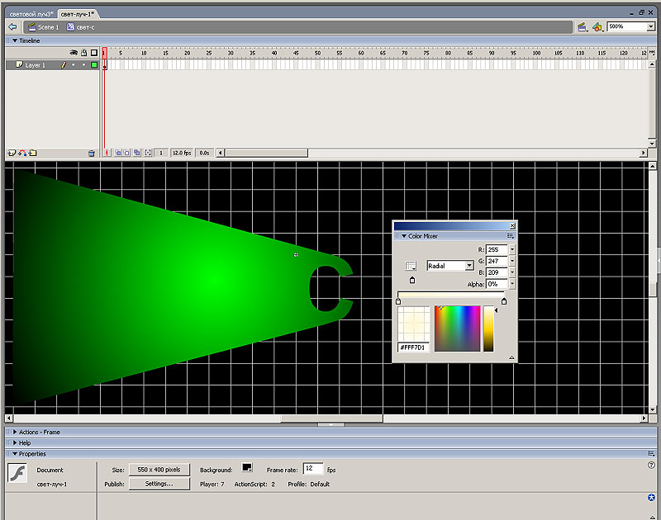Click the fill color swatch icon in Color Mixer
This screenshot has width=661, height=520.
click(411, 267)
